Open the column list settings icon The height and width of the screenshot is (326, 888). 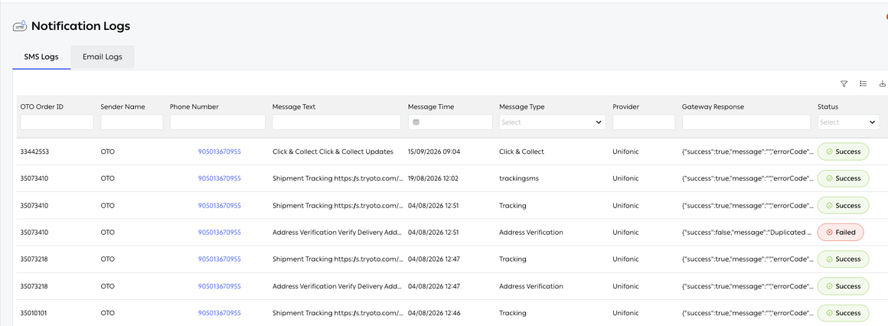(863, 83)
